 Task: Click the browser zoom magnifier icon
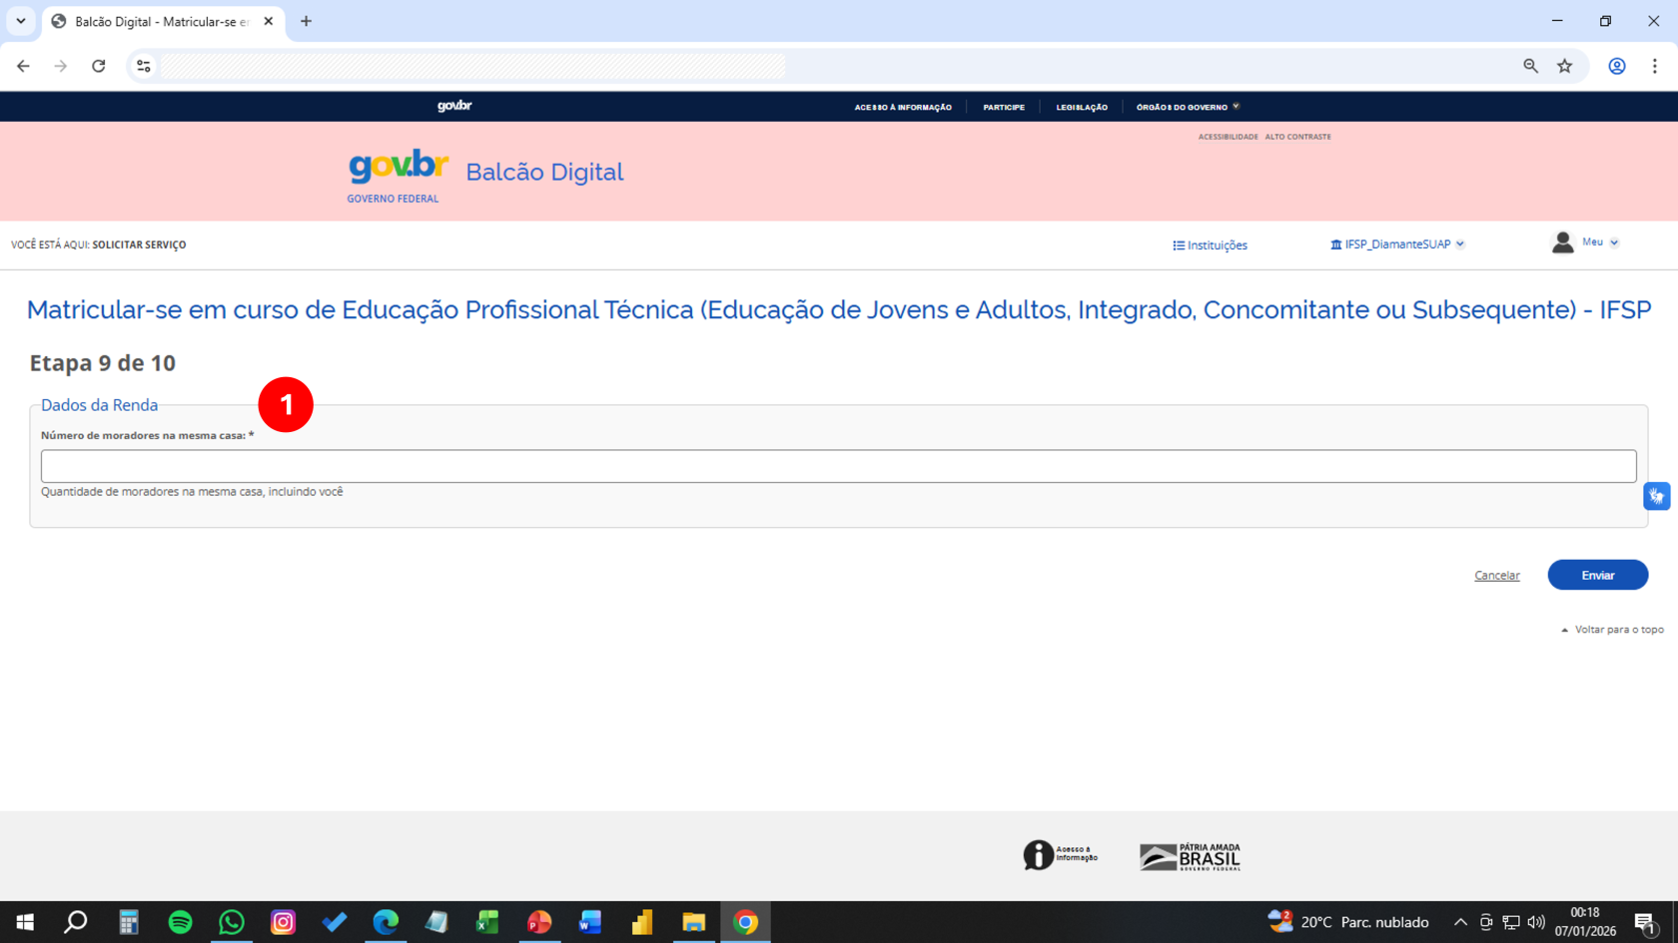point(1531,66)
